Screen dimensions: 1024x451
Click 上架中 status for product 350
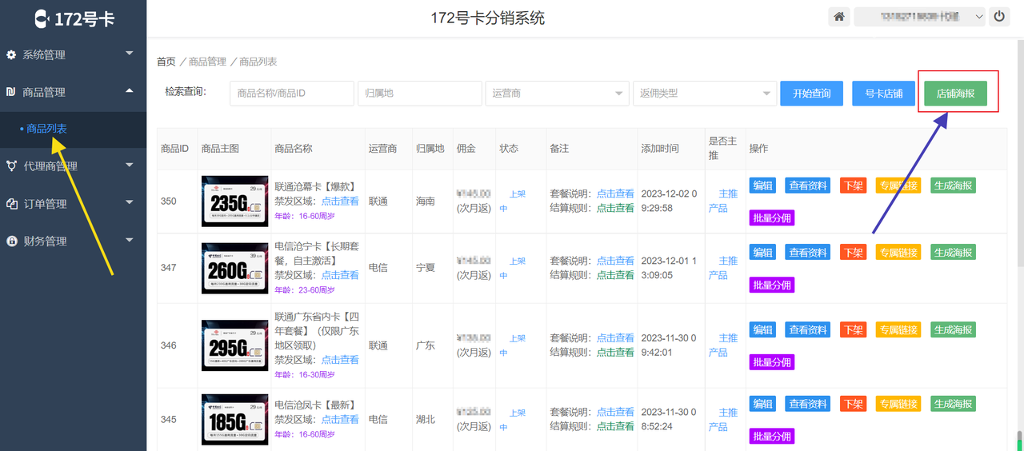(x=513, y=201)
